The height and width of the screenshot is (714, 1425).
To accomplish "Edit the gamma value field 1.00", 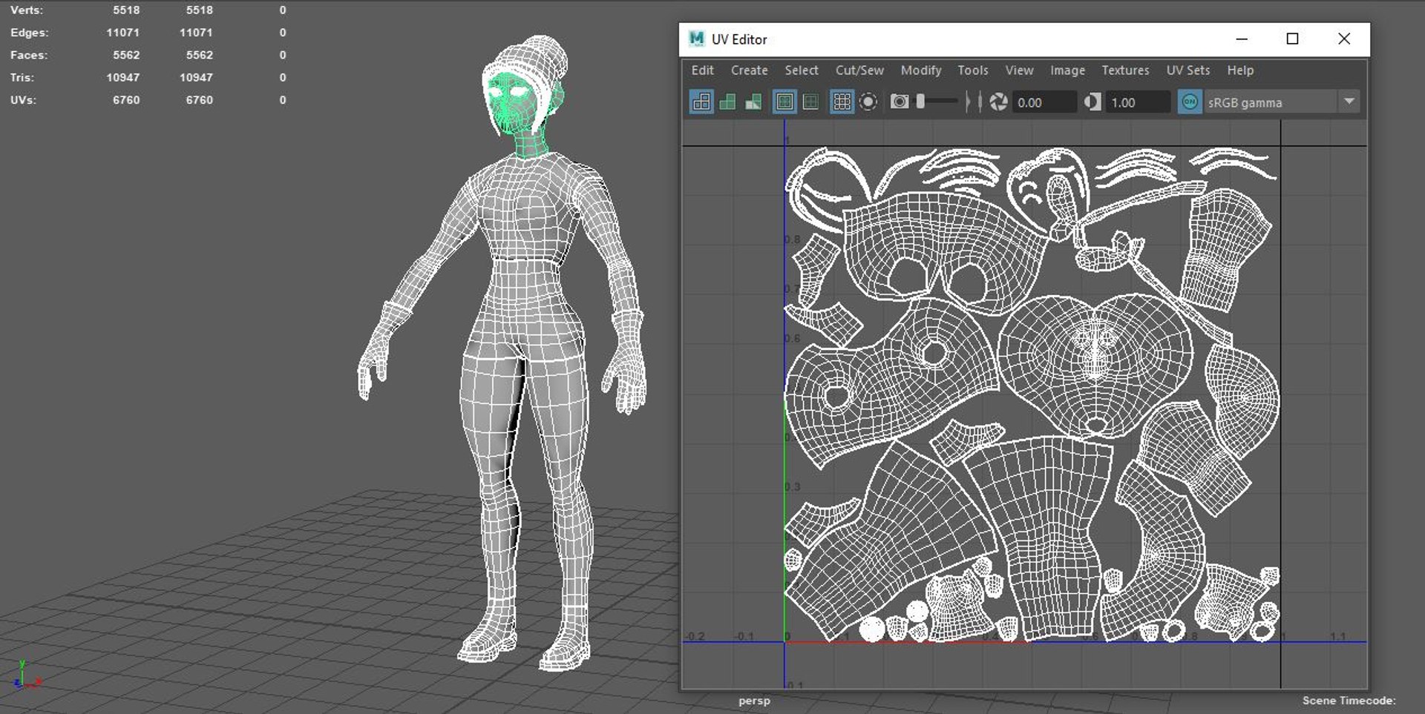I will pos(1139,102).
